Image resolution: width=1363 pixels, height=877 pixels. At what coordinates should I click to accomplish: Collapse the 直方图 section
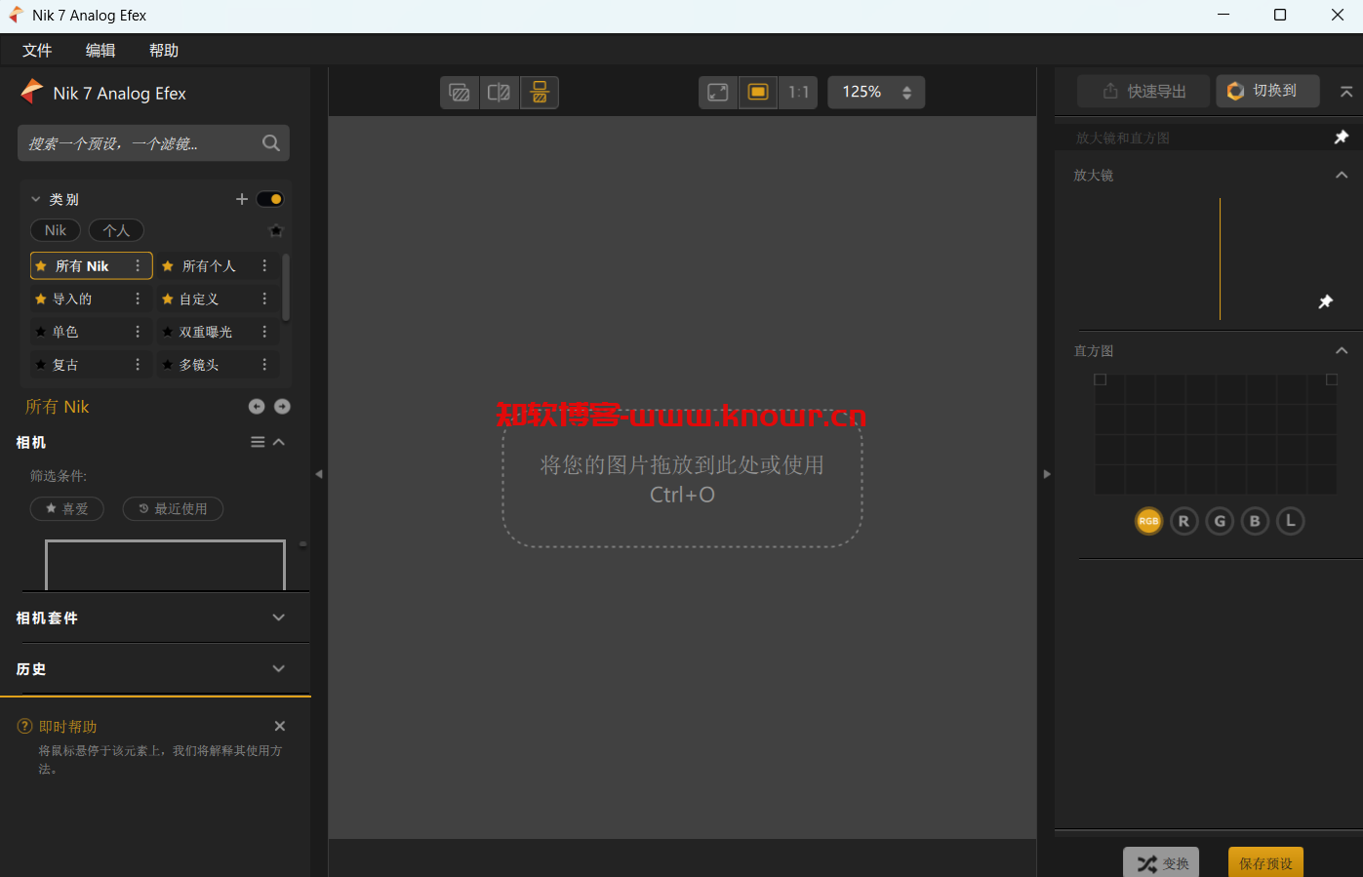click(x=1342, y=351)
